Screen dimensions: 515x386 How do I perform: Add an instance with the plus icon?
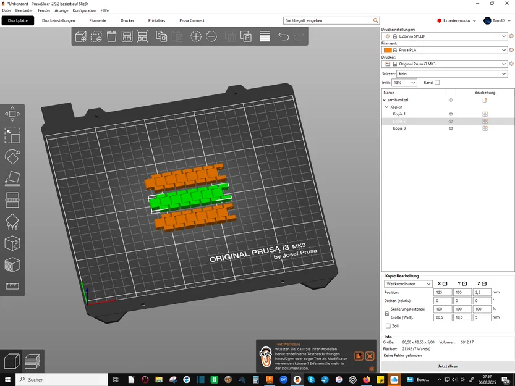click(196, 36)
